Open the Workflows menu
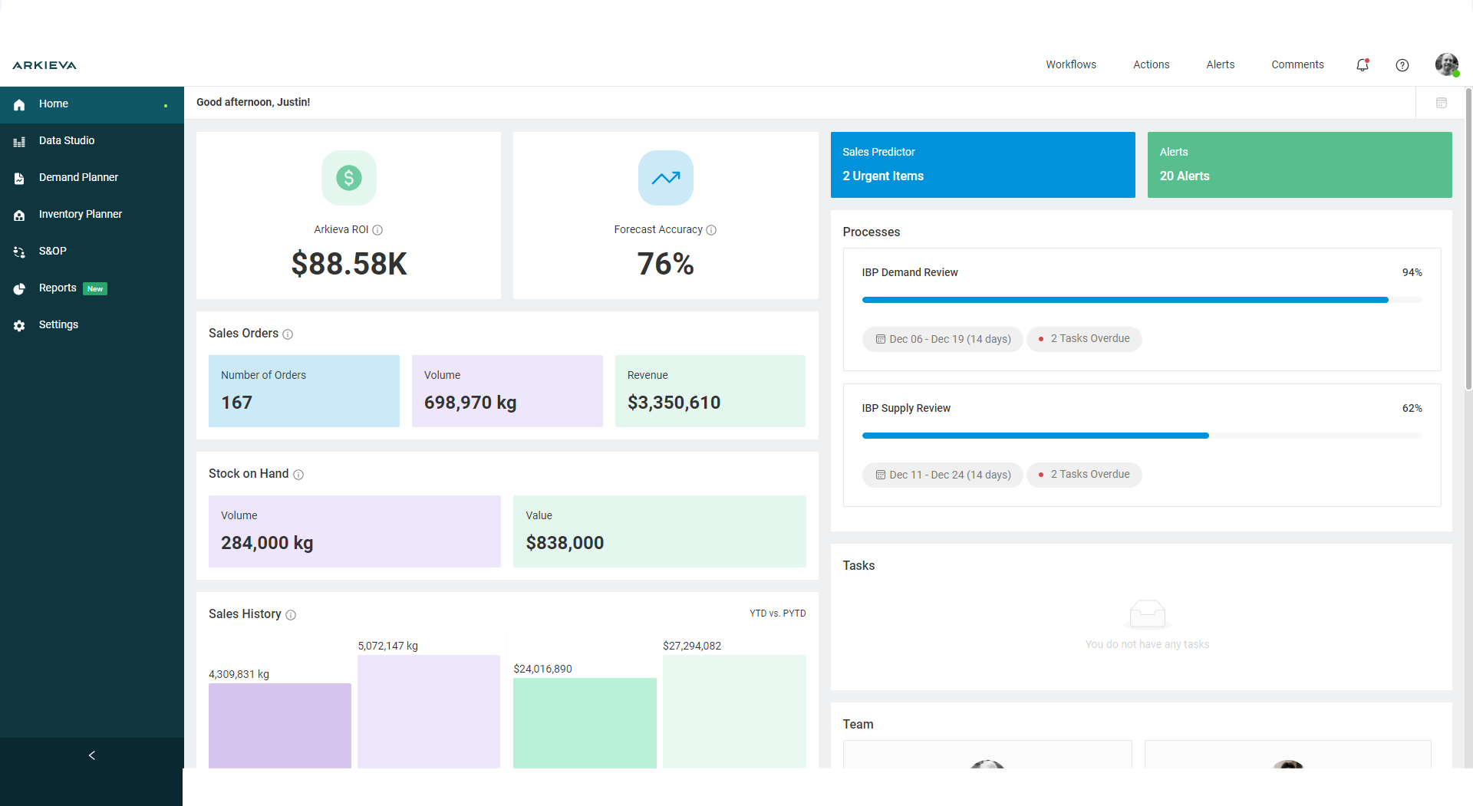The image size is (1473, 806). 1071,64
